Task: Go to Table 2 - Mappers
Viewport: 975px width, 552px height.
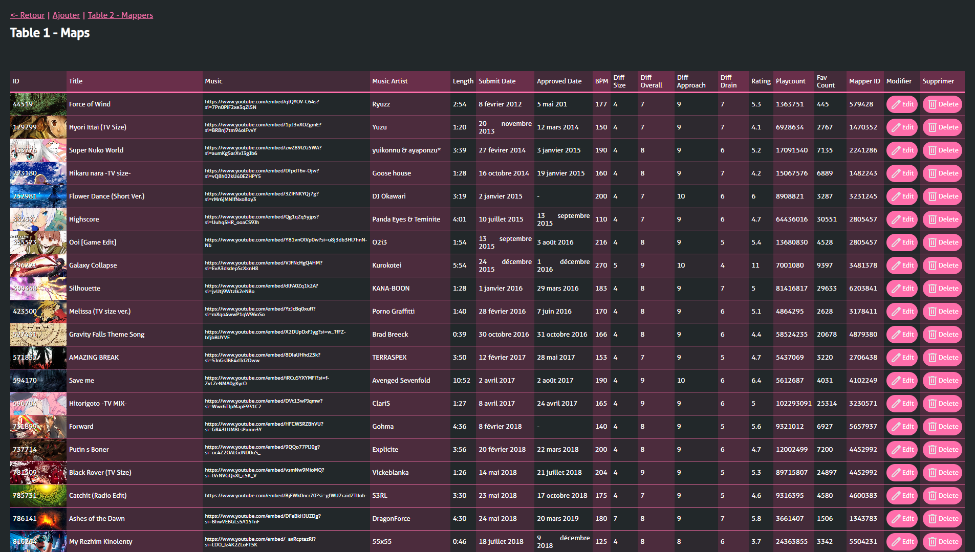Action: point(120,15)
